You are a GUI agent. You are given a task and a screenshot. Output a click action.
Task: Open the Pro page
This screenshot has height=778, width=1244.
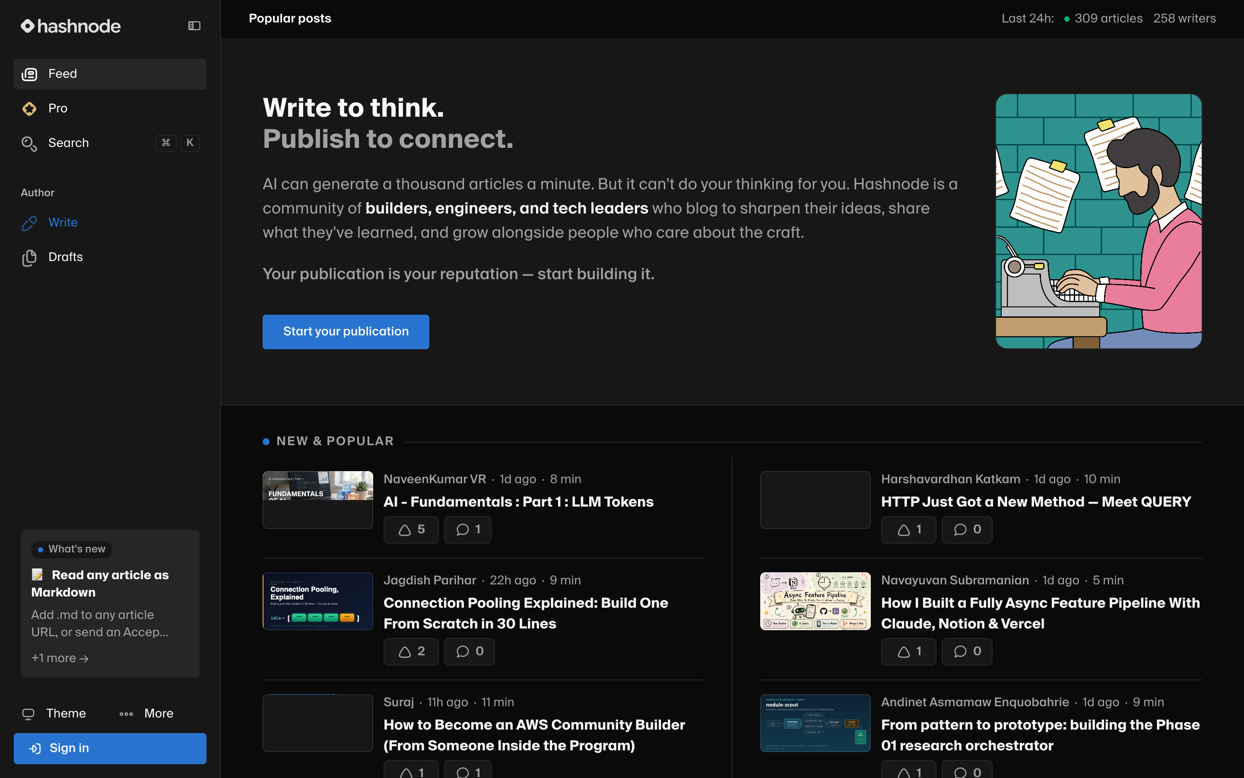(110, 108)
